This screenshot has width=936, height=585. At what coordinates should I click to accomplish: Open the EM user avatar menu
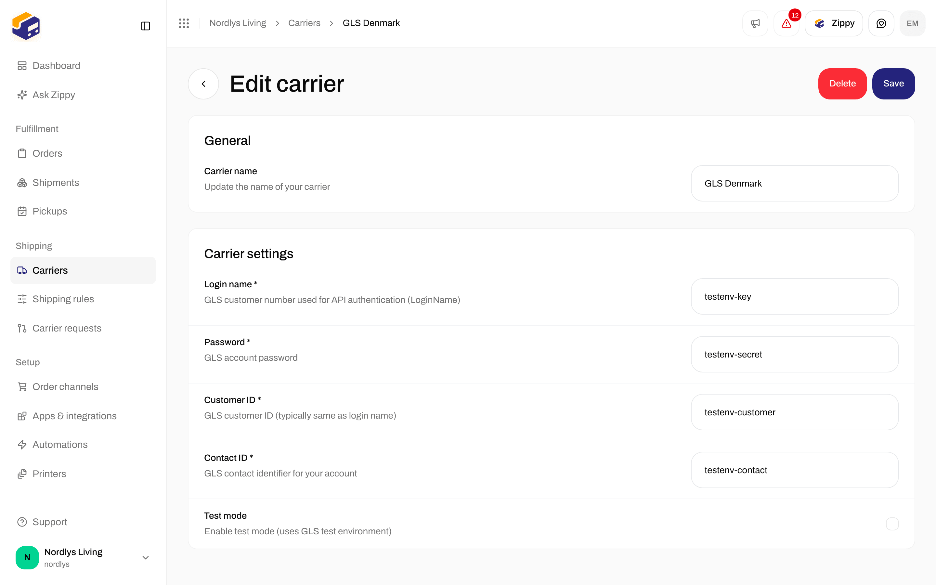tap(912, 23)
